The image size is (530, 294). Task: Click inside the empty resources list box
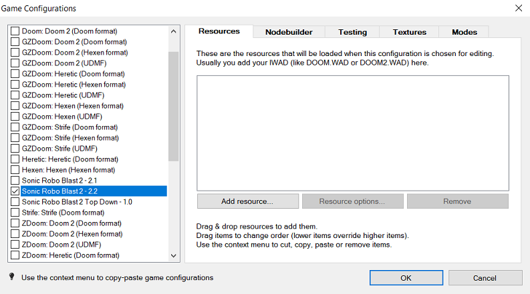click(352, 133)
